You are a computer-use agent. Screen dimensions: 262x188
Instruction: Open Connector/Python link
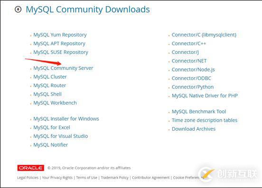coord(193,87)
